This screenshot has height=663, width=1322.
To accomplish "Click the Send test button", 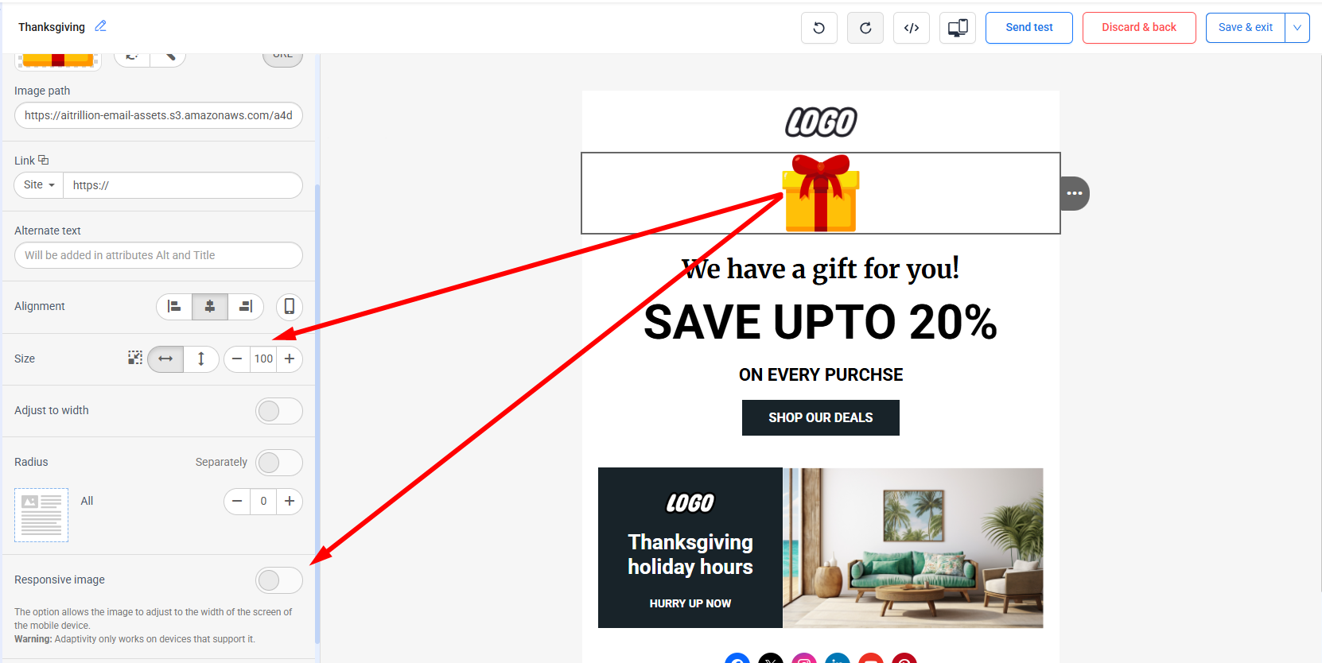I will [1029, 28].
